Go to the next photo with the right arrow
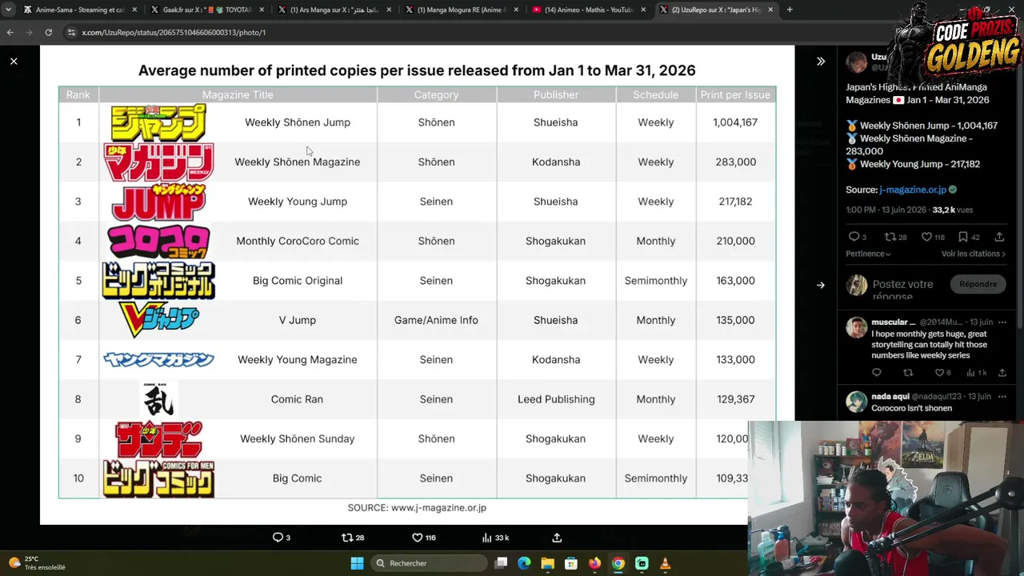The width and height of the screenshot is (1024, 576). tap(821, 285)
